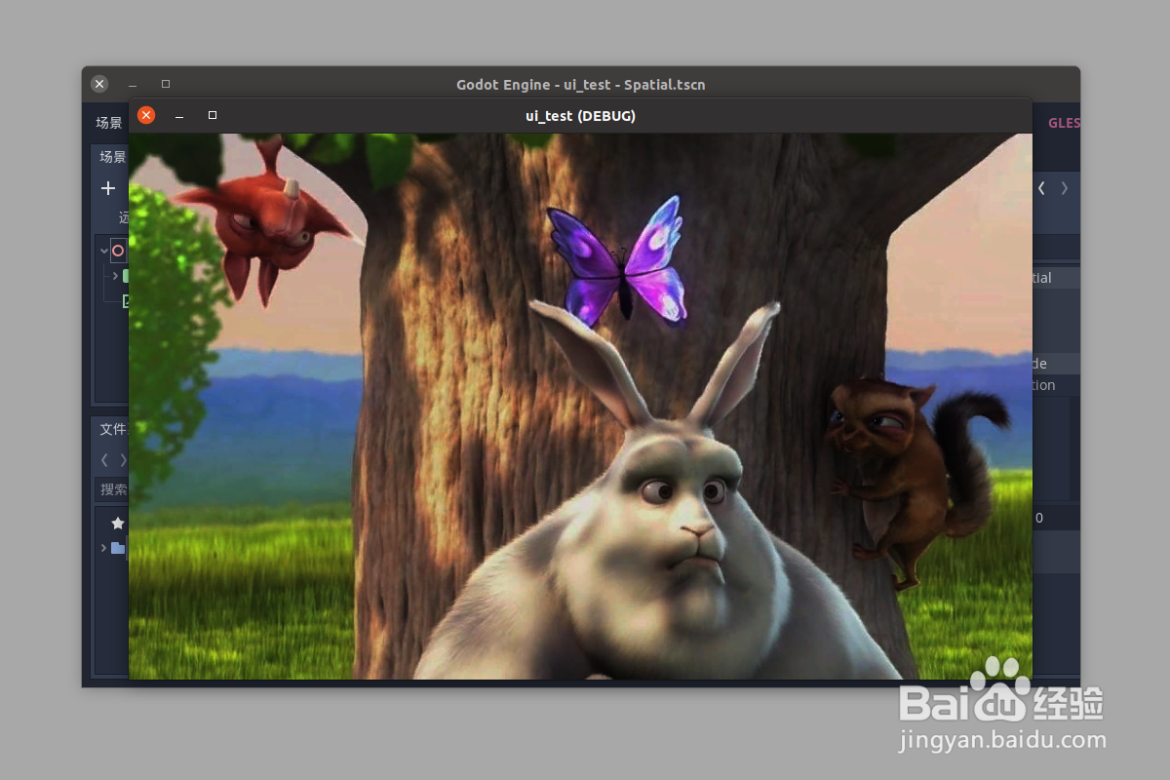
Task: Go to previous folder in FileSystem dock
Action: tap(104, 459)
